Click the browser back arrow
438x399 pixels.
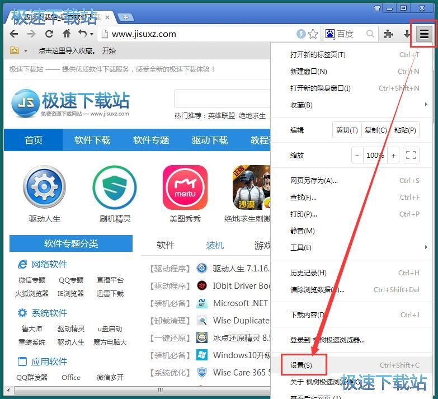click(13, 34)
